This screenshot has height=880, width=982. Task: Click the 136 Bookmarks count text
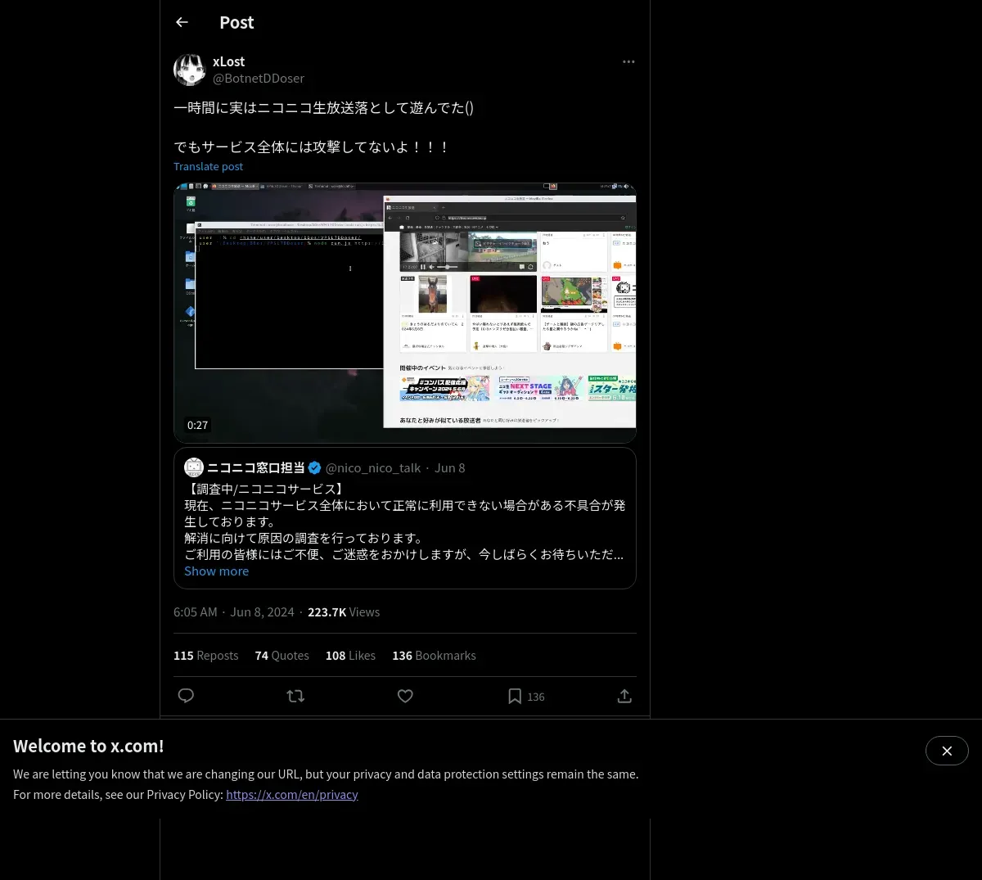click(x=434, y=656)
